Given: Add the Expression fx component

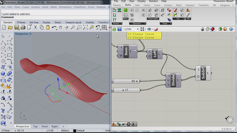Looking at the screenshot, I should coord(162,10).
